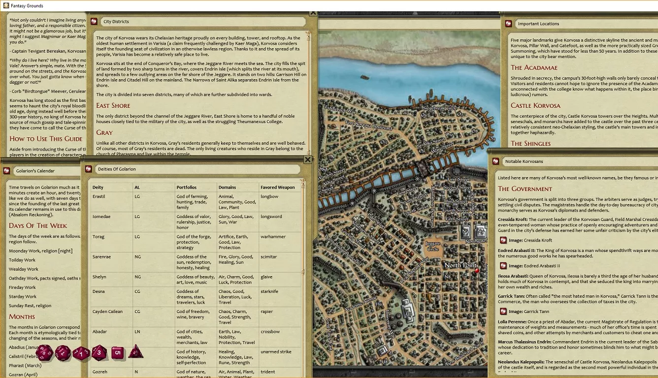Pick the pyramid d4 die
Image resolution: width=658 pixels, height=378 pixels.
tap(135, 352)
